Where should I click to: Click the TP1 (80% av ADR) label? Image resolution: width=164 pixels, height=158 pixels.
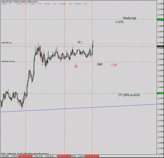tap(129, 95)
